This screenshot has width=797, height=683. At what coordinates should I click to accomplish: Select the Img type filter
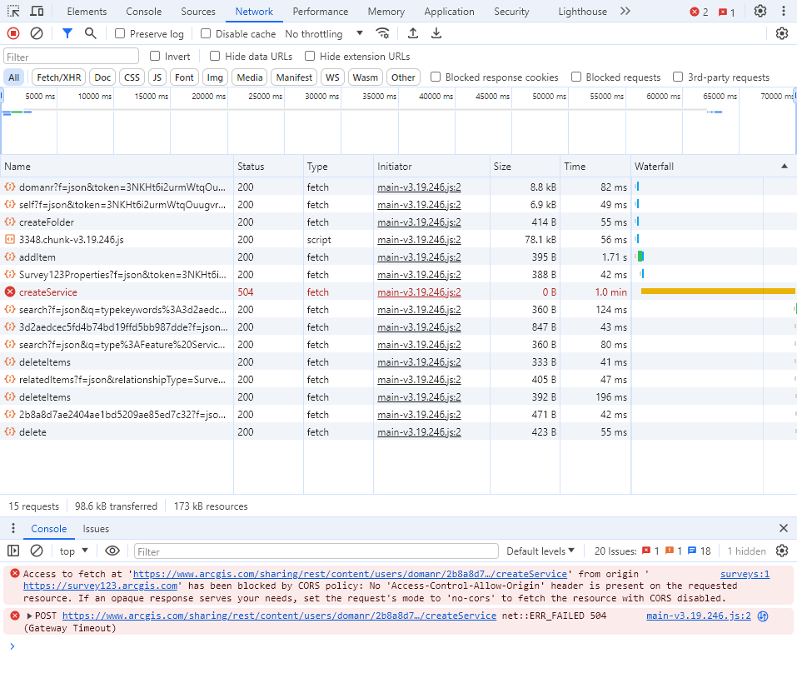(215, 77)
